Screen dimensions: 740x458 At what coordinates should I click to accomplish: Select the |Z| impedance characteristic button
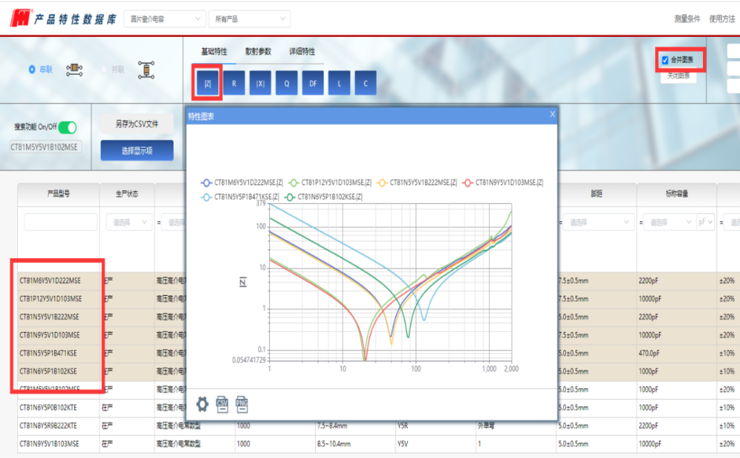tap(207, 84)
